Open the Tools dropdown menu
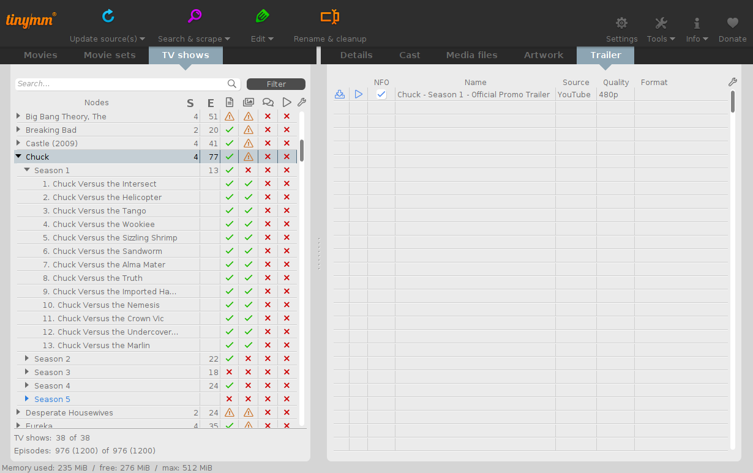Viewport: 753px width, 473px height. tap(672, 39)
